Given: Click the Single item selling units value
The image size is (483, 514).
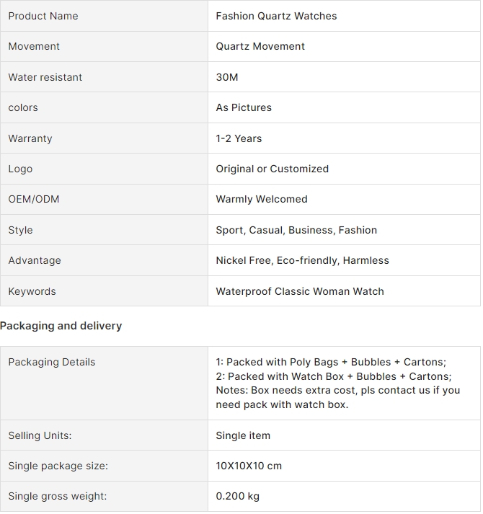Looking at the screenshot, I should point(244,436).
